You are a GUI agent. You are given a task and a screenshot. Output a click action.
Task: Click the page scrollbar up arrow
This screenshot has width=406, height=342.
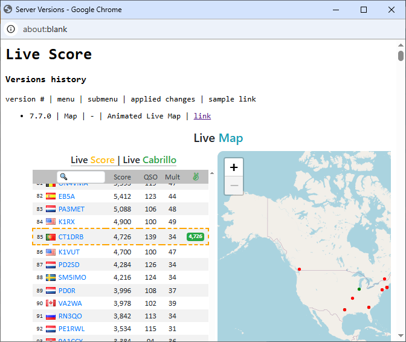[401, 45]
